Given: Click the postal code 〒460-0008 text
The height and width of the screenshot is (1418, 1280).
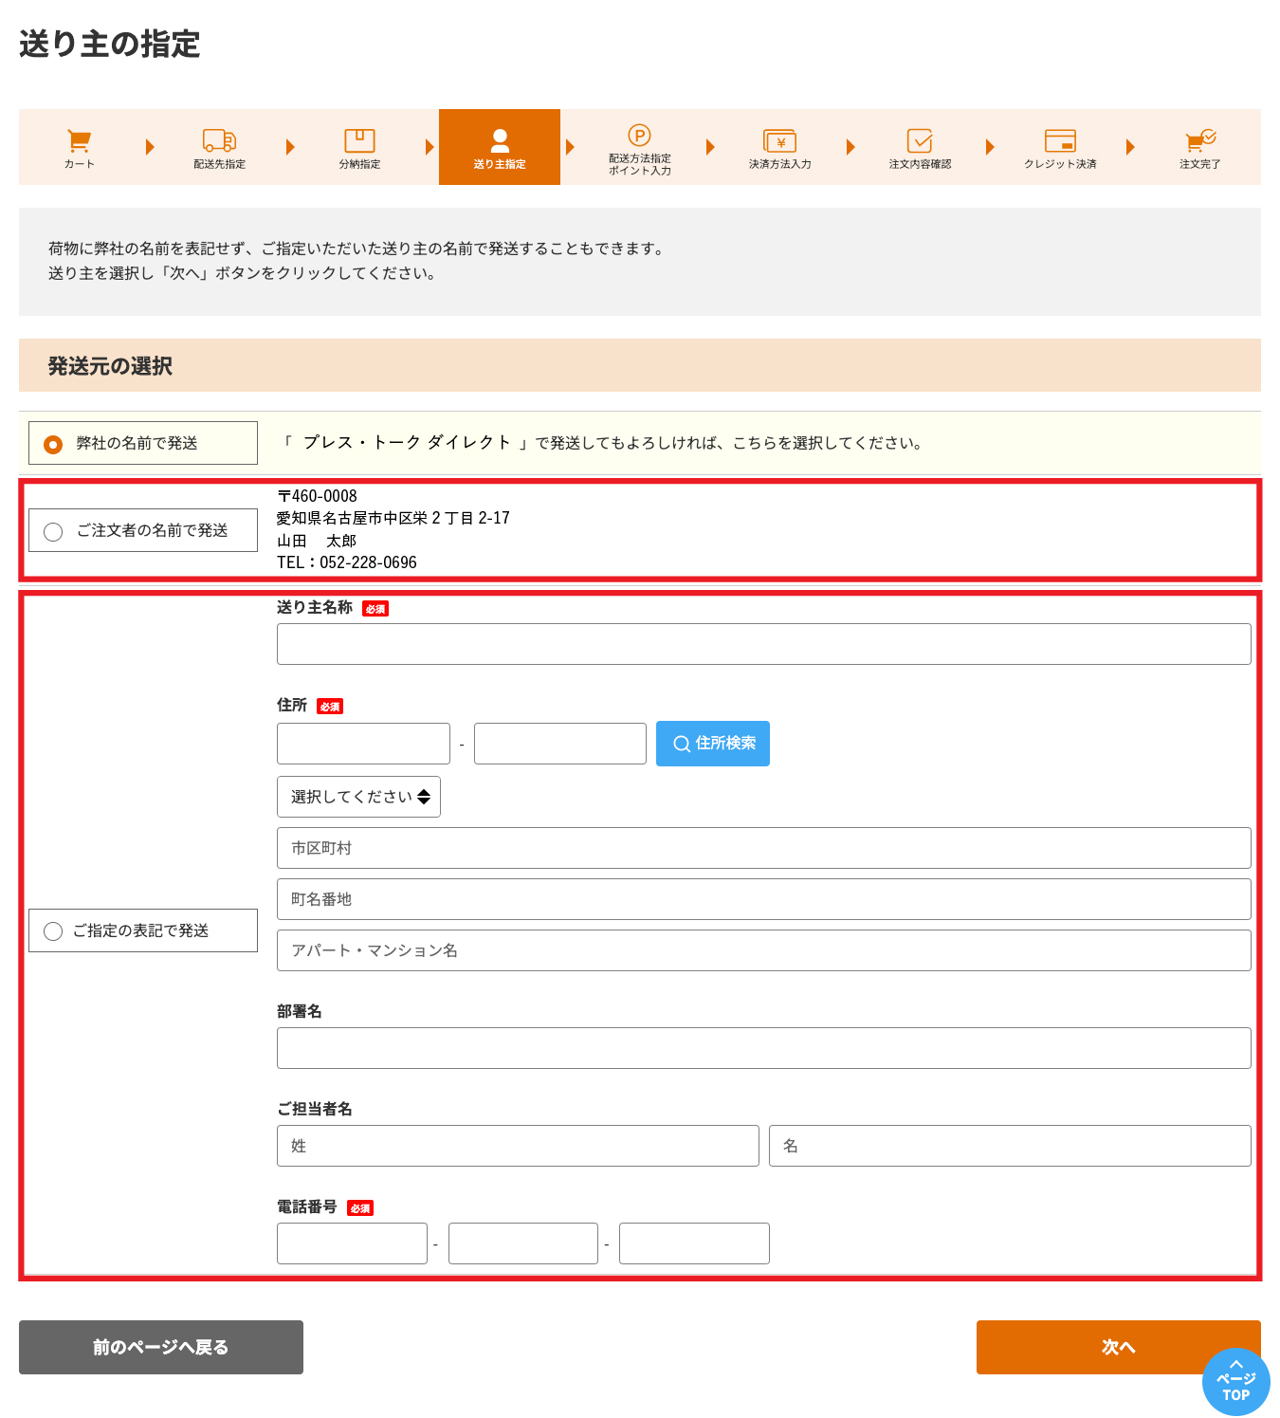Looking at the screenshot, I should coord(317,496).
